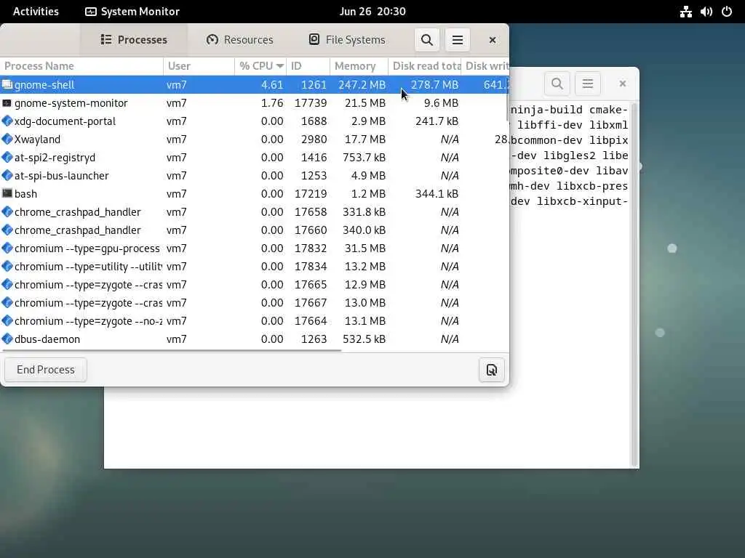Select the gnome-system-monitor process name
The height and width of the screenshot is (558, 745).
(x=71, y=103)
